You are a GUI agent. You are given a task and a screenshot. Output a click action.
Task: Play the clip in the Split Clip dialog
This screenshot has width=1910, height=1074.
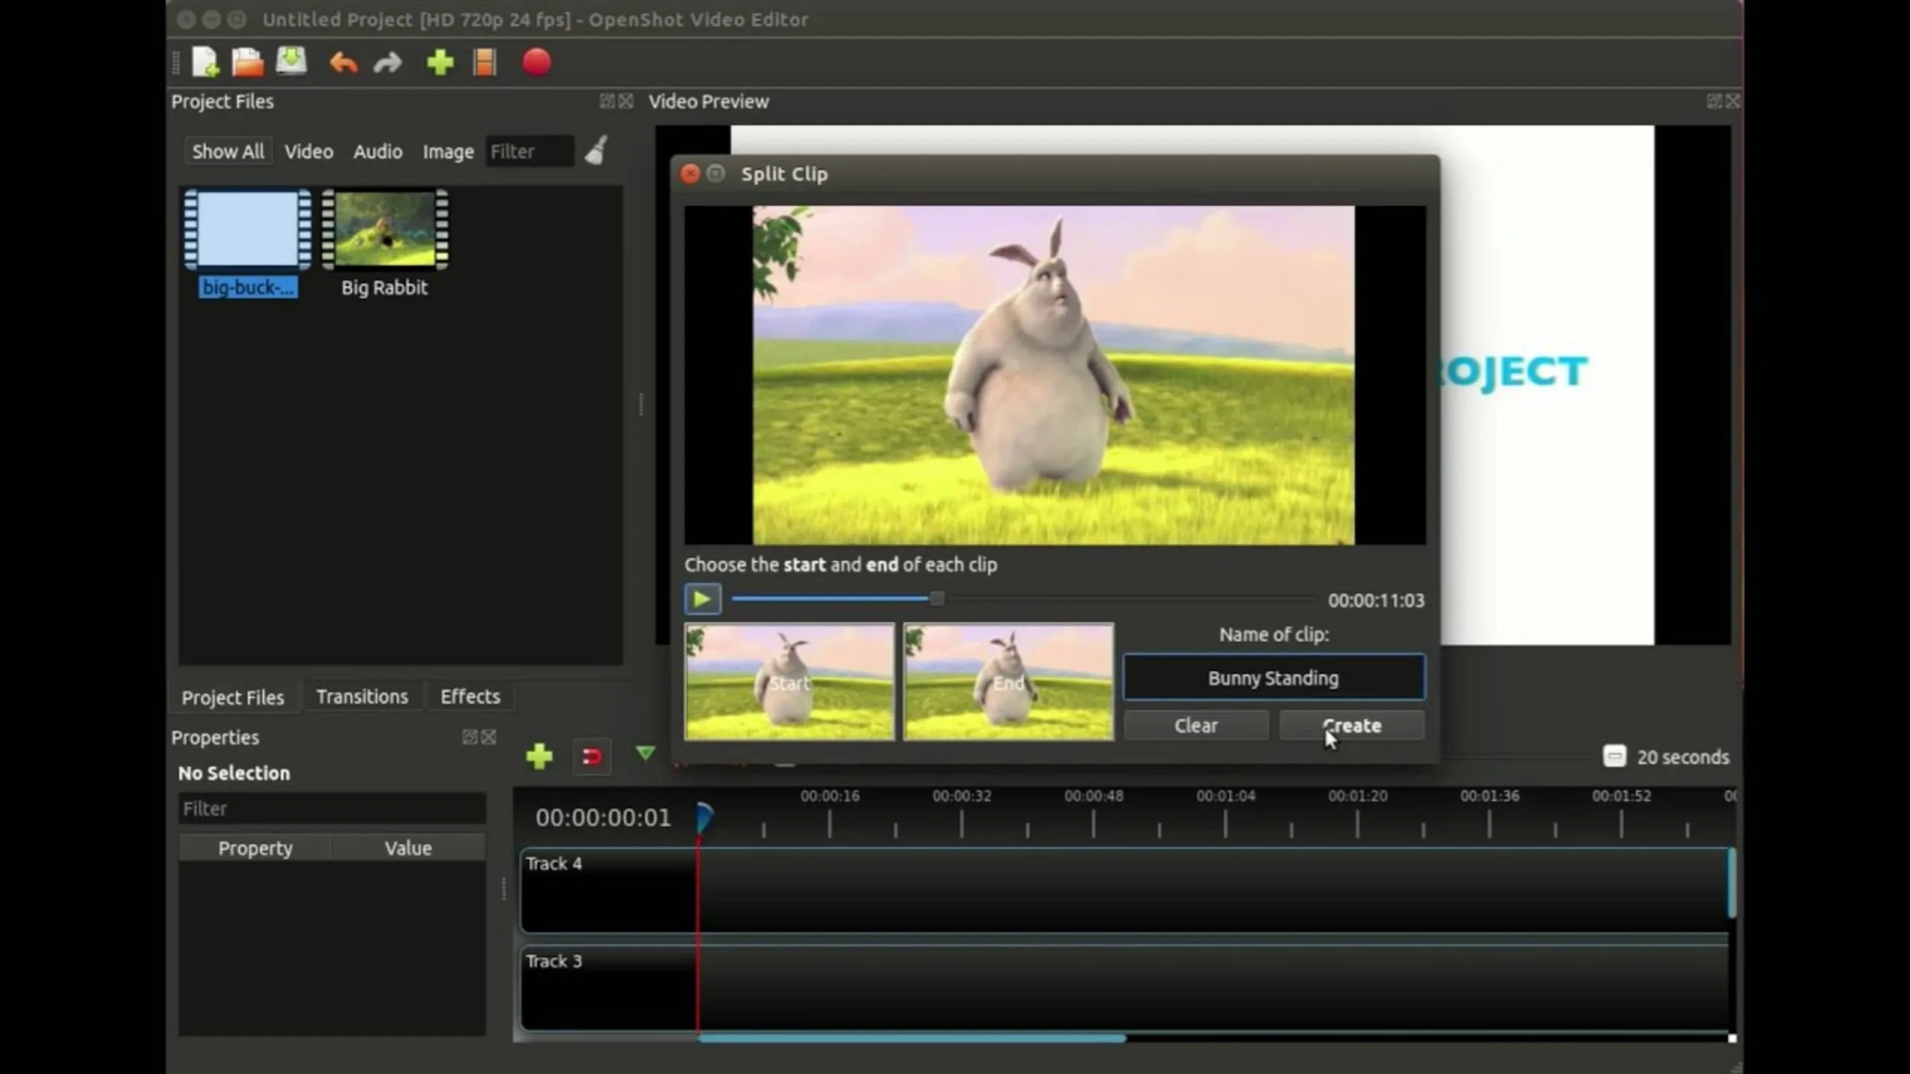(x=702, y=599)
